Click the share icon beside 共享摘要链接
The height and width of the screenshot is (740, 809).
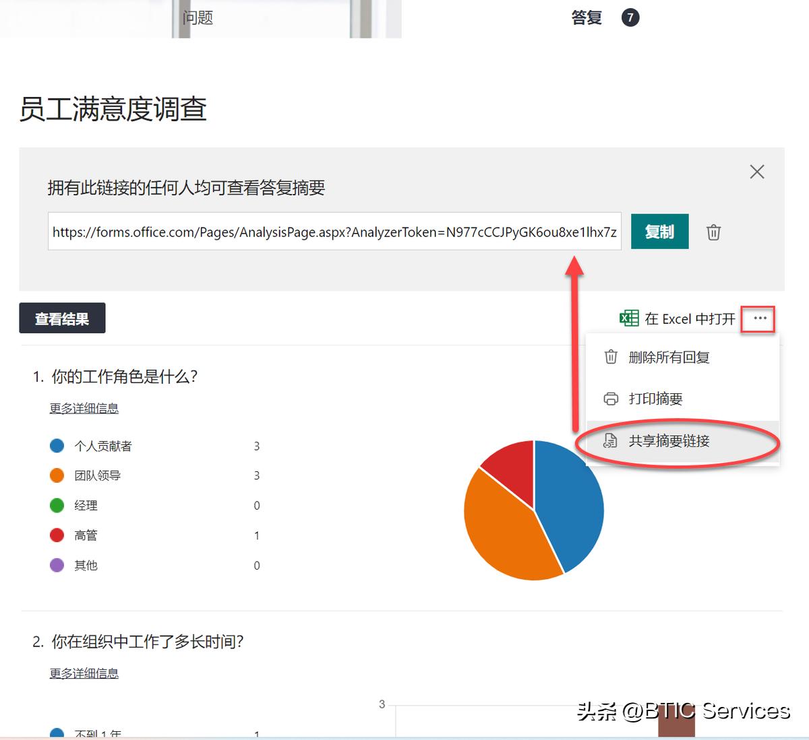coord(611,441)
